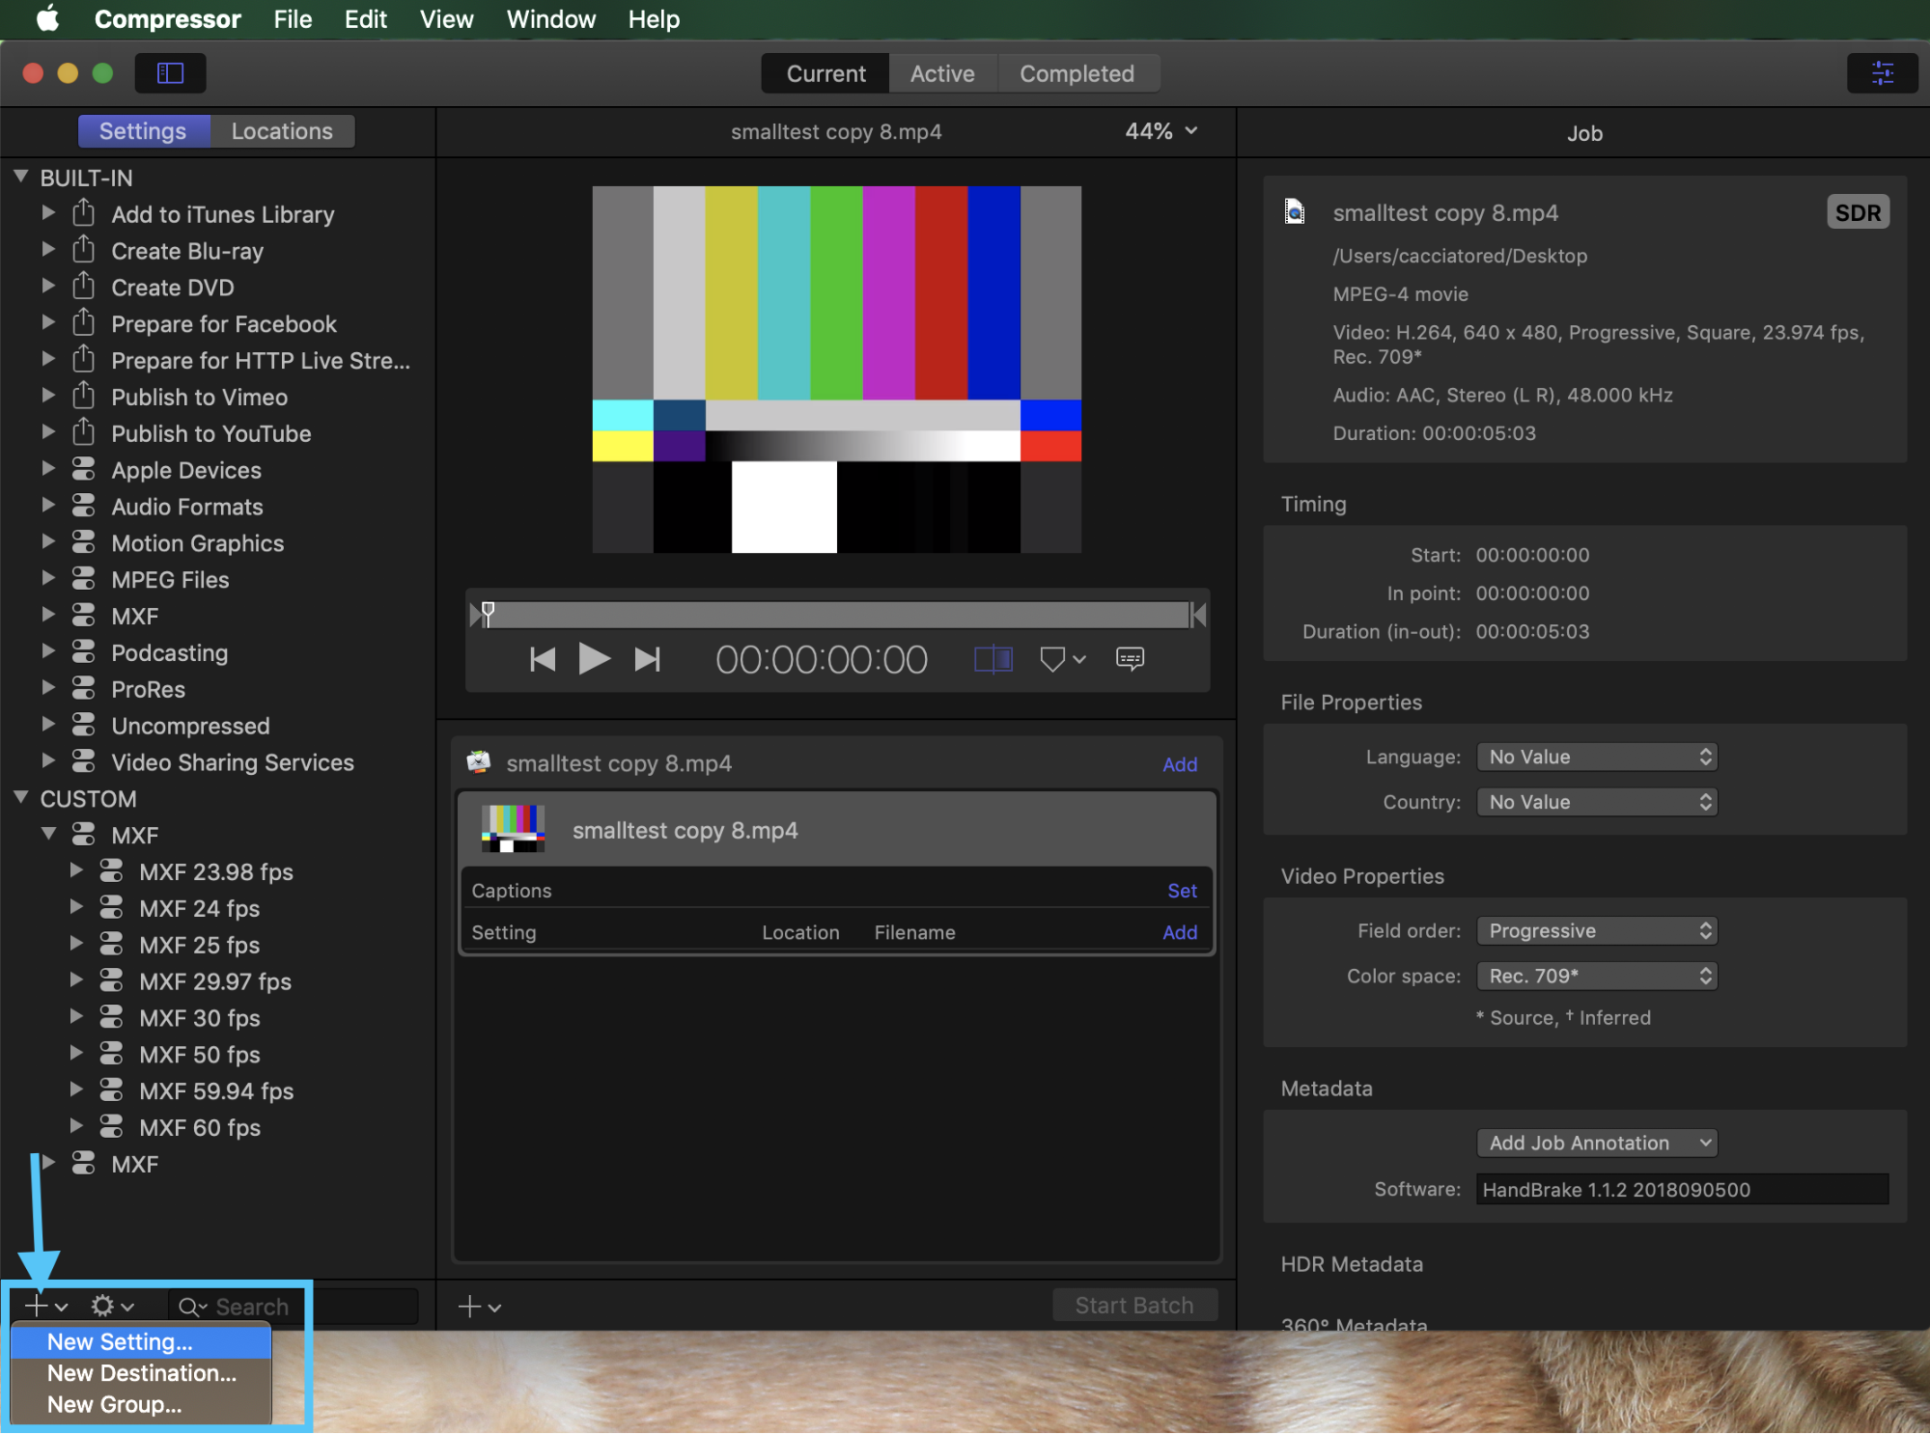
Task: Expand the MXF 23.98 fps disclosure triangle
Action: [x=78, y=871]
